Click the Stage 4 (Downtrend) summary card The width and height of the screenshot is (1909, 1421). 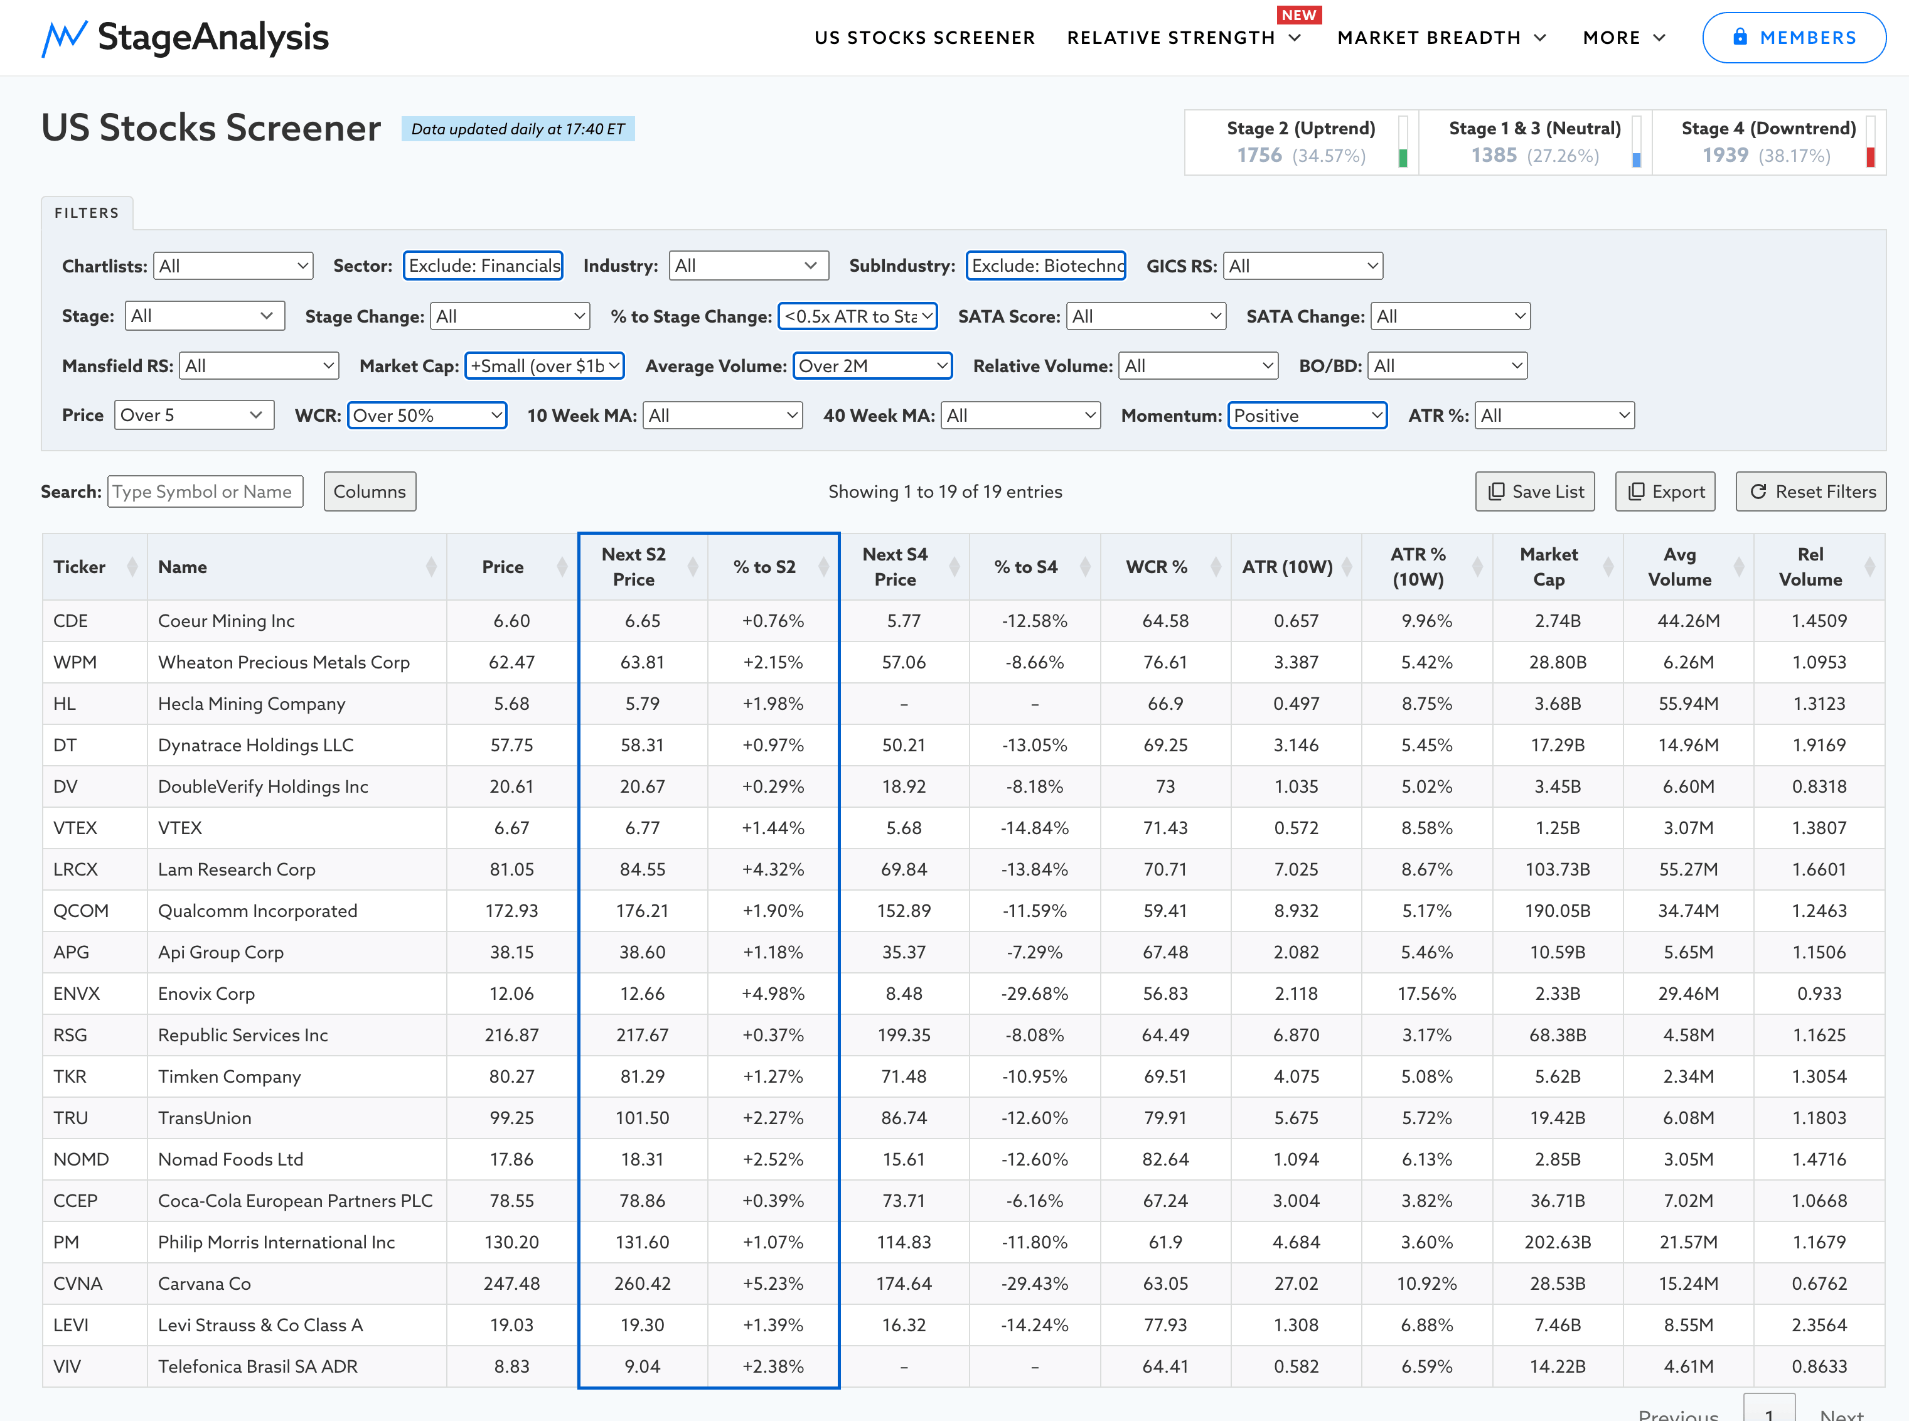coord(1769,142)
